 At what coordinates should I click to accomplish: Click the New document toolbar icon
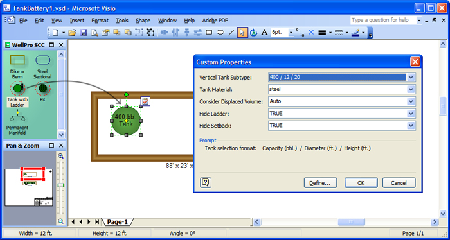55,33
